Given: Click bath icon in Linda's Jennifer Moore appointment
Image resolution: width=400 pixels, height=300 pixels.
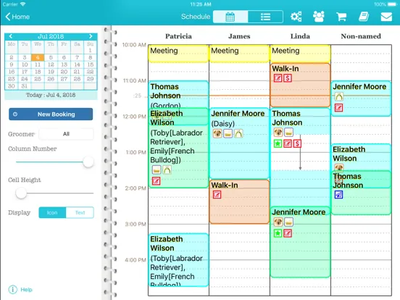Looking at the screenshot, I should pyautogui.click(x=288, y=222).
